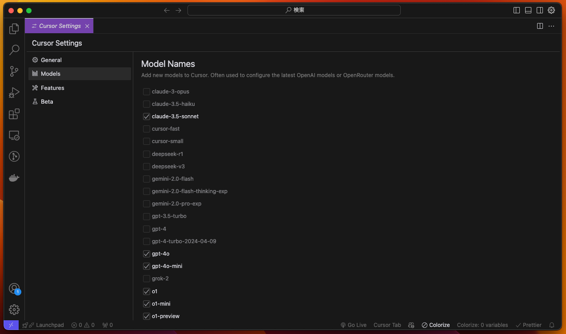This screenshot has width=566, height=334.
Task: Close the Cursor Settings tab
Action: tap(87, 26)
